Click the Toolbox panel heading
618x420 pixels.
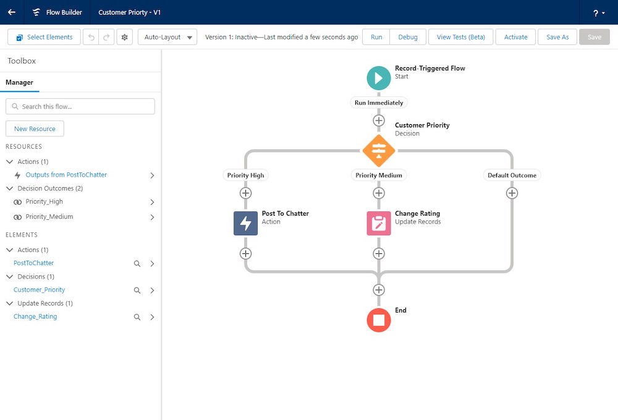click(x=22, y=61)
